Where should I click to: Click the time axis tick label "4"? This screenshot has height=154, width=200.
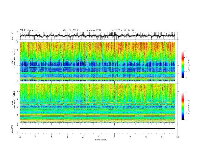(x=83, y=137)
